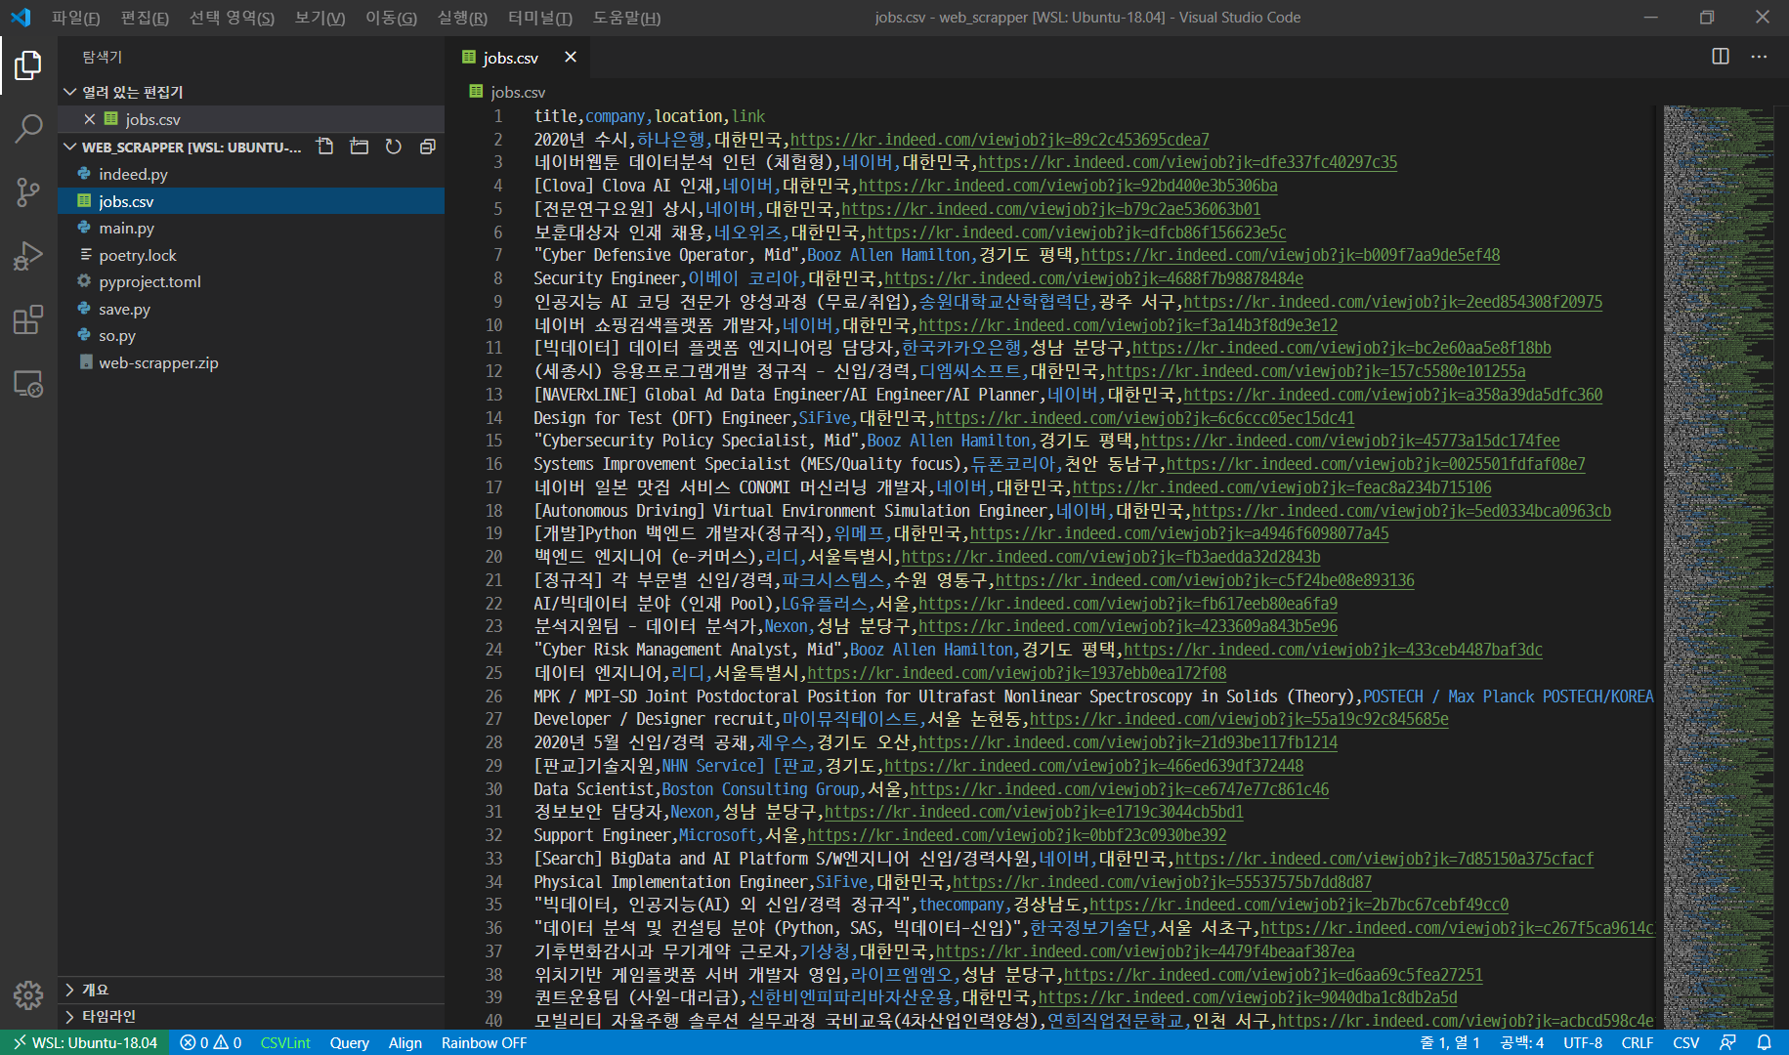
Task: Close the jobs.csv editor tab
Action: pyautogui.click(x=571, y=57)
